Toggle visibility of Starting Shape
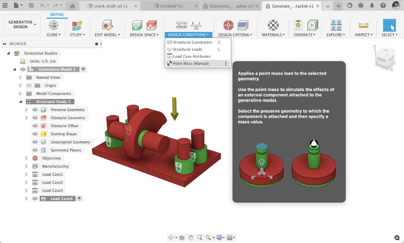404x243 pixels. coord(35,134)
